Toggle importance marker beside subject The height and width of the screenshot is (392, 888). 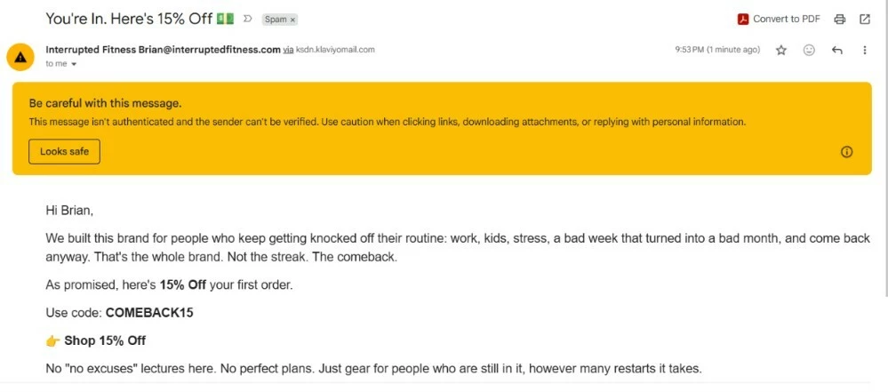click(247, 19)
